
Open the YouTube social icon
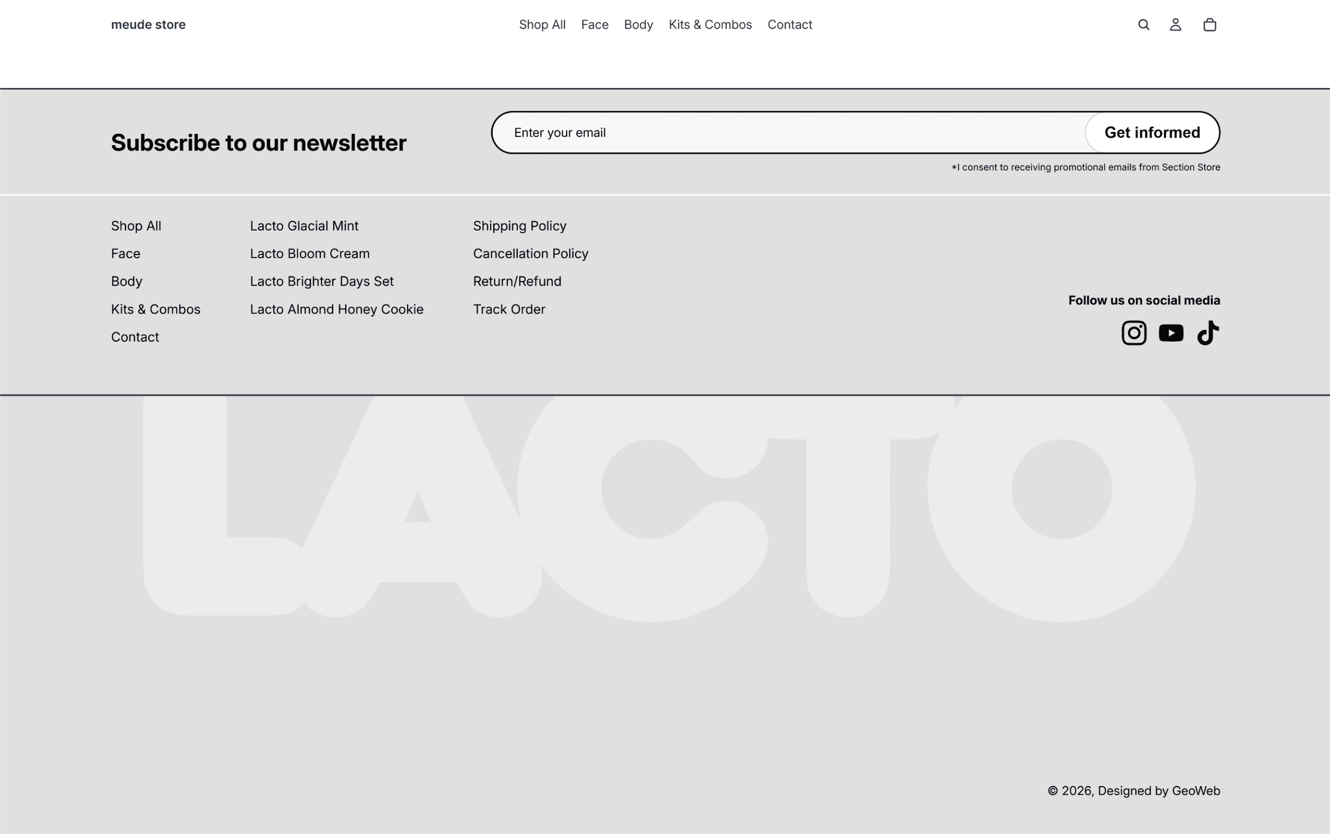click(x=1171, y=333)
